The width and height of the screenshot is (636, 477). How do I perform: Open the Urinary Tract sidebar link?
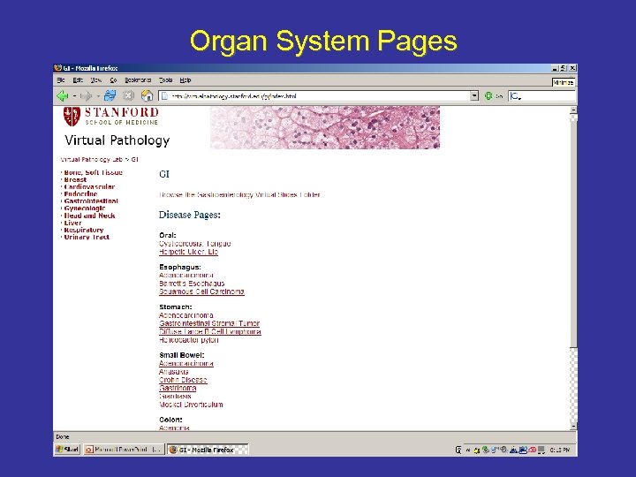coord(87,238)
